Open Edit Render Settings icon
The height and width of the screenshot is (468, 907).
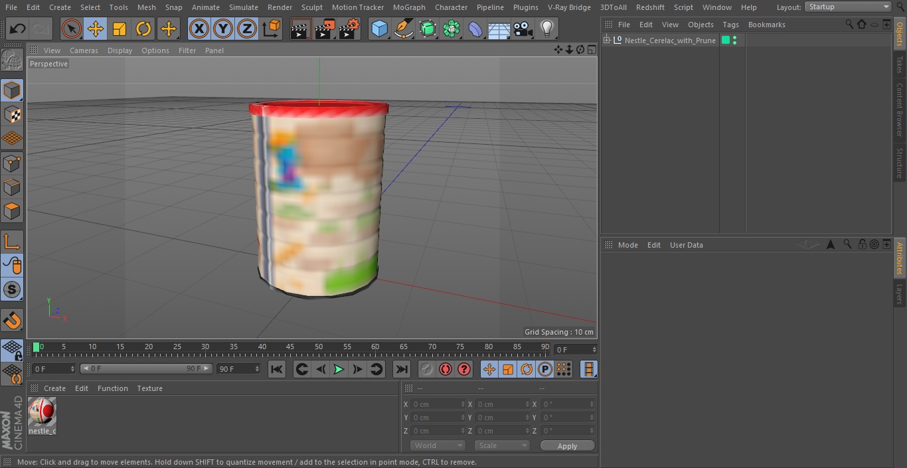(x=349, y=29)
